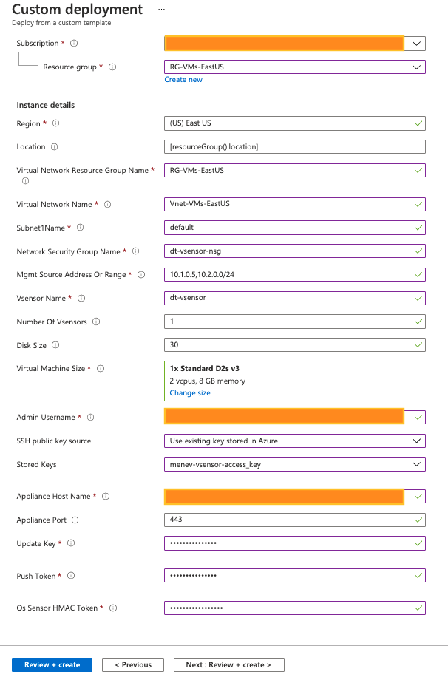Click the Appliance Port field showing 443
The height and width of the screenshot is (680, 448).
(x=295, y=520)
